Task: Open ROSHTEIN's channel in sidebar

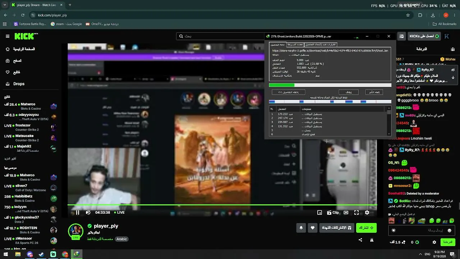Action: click(31, 230)
